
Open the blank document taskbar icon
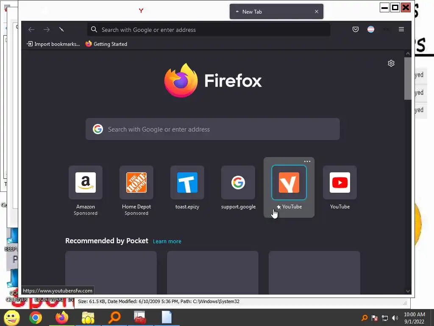tap(167, 318)
